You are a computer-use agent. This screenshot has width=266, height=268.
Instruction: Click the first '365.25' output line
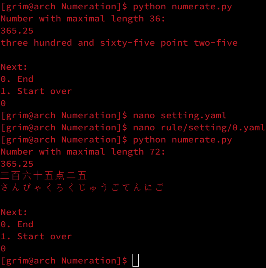click(x=17, y=31)
